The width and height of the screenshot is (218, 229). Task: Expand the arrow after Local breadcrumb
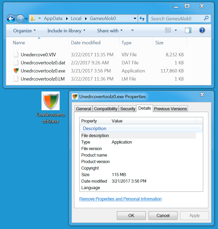[x=86, y=18]
